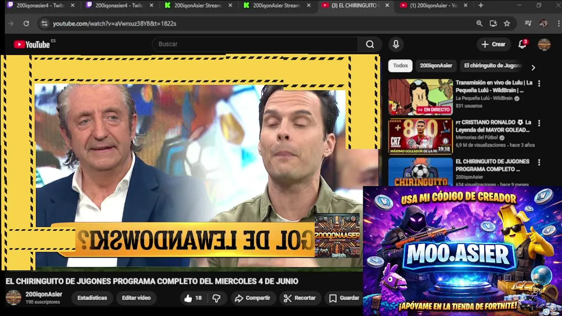Bookmark this page with the star icon
The width and height of the screenshot is (562, 316).
507,24
